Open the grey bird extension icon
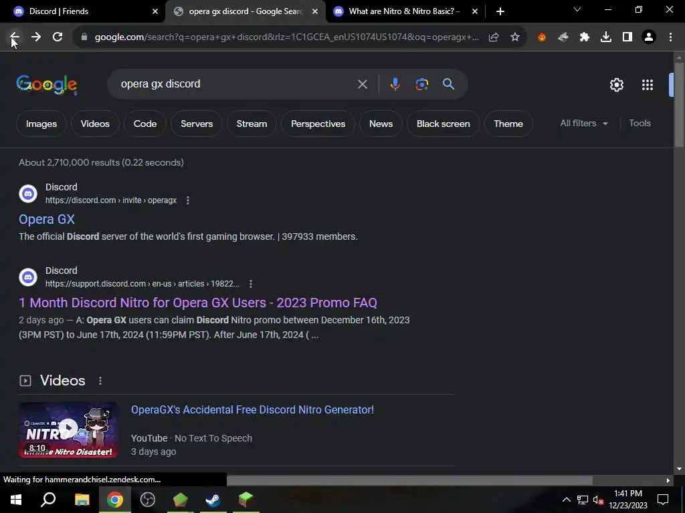 pyautogui.click(x=563, y=37)
